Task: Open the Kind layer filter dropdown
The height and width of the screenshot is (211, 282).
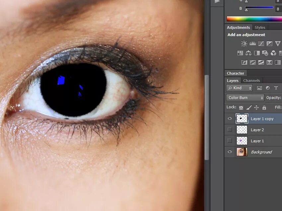Action: [239, 88]
